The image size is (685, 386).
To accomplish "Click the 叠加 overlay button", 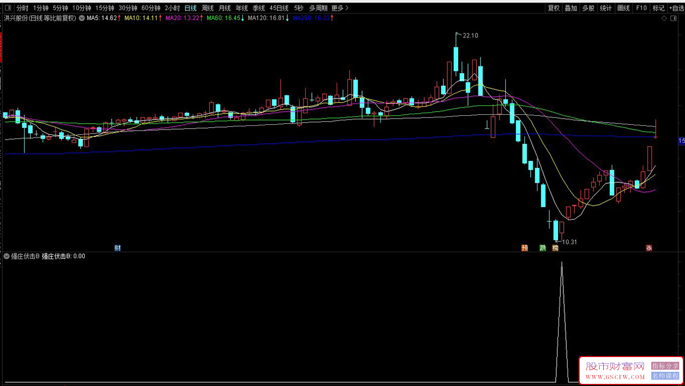I will (571, 8).
